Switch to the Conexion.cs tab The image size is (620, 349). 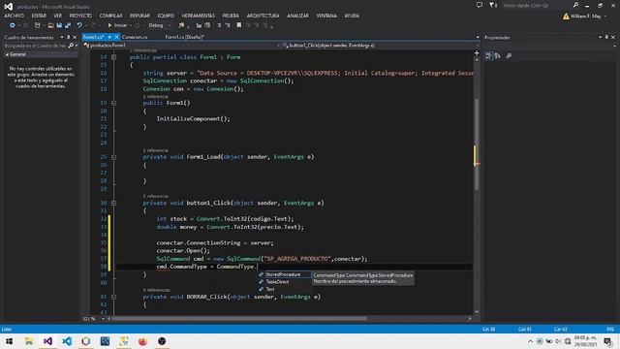[x=135, y=37]
